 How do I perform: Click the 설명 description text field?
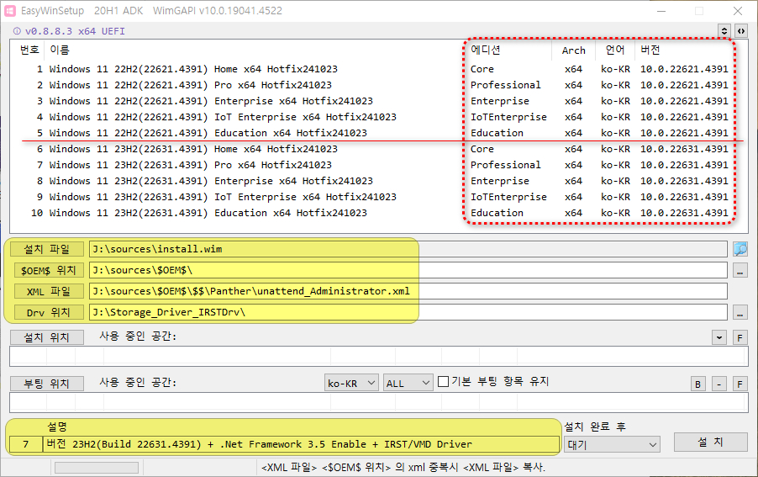[x=301, y=444]
